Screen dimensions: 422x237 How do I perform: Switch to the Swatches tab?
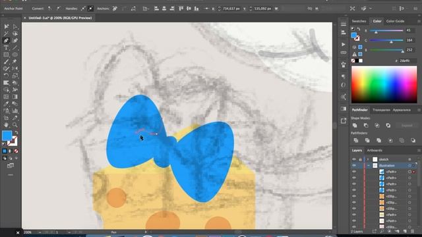(x=359, y=21)
